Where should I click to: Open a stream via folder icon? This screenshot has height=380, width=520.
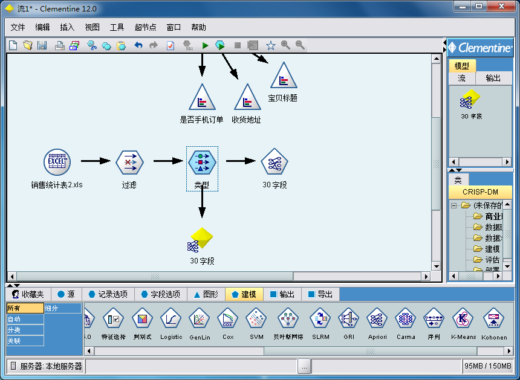tap(28, 45)
